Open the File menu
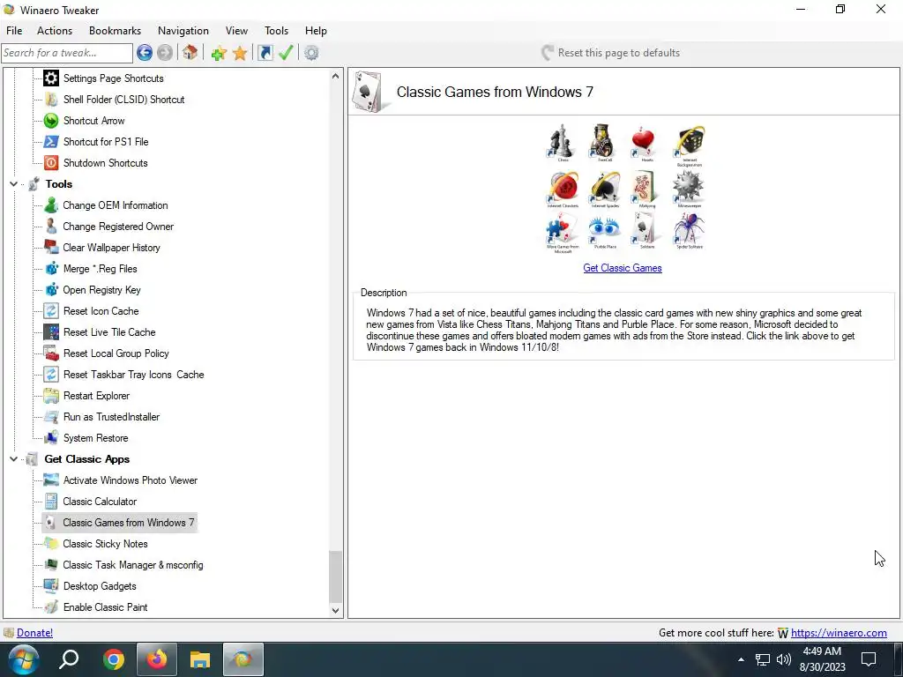The image size is (903, 677). 14,31
